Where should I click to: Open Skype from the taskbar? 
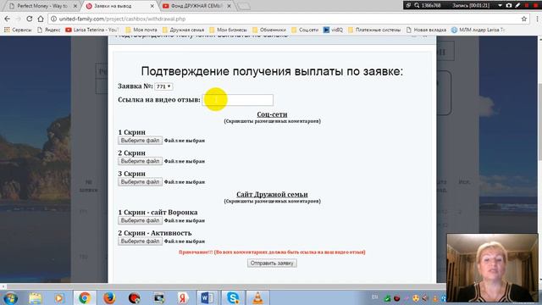pos(233,297)
